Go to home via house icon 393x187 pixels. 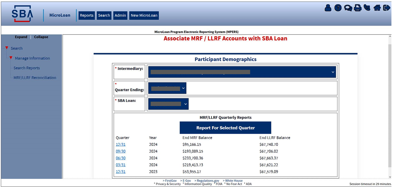(377, 8)
